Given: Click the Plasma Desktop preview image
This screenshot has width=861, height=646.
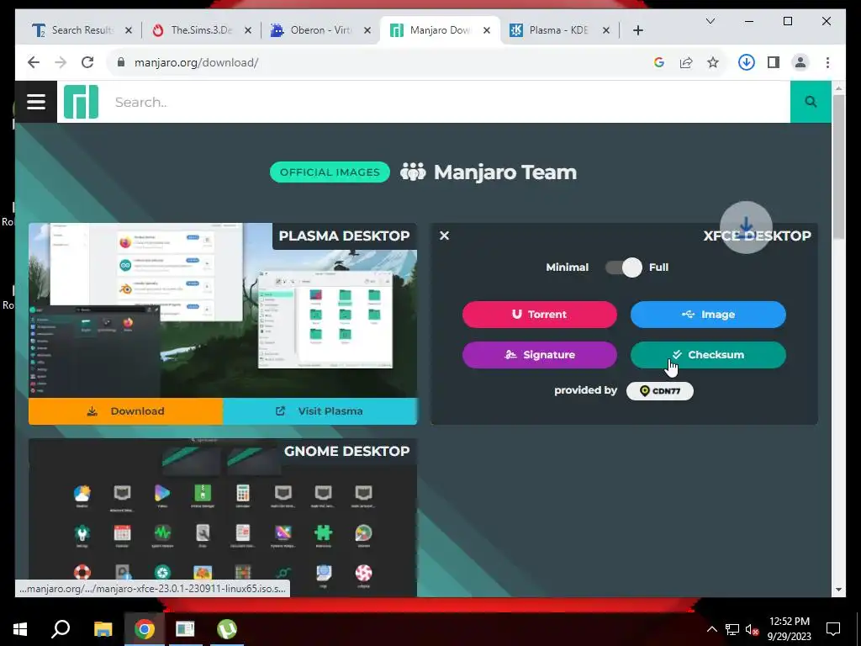Looking at the screenshot, I should pos(222,310).
